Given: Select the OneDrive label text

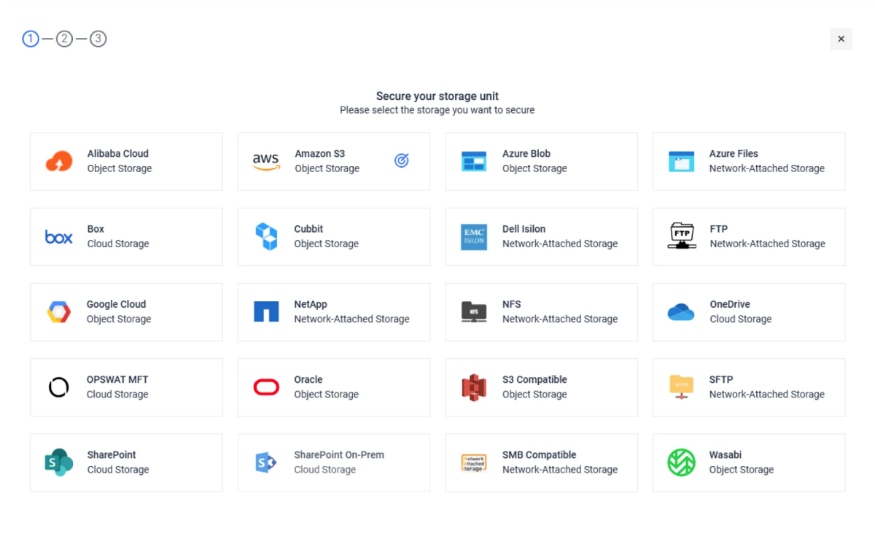Looking at the screenshot, I should [x=730, y=304].
